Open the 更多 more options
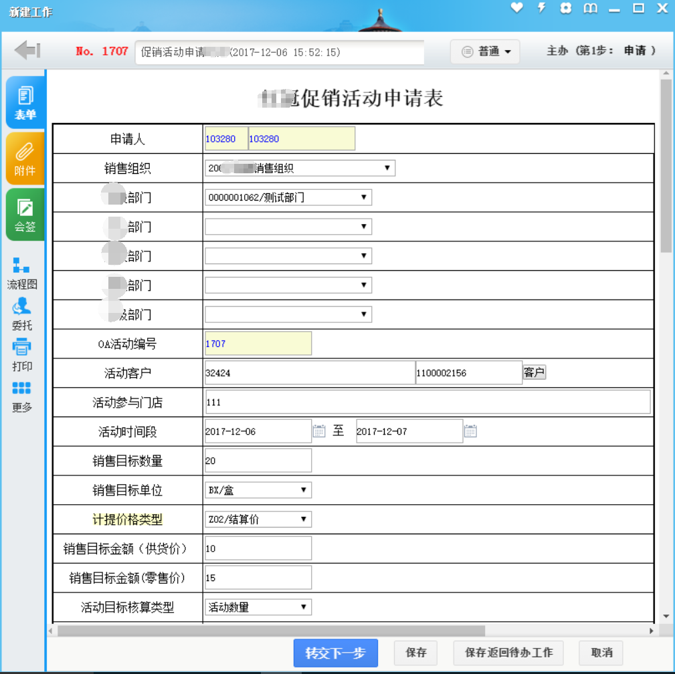The height and width of the screenshot is (674, 675). (x=21, y=397)
